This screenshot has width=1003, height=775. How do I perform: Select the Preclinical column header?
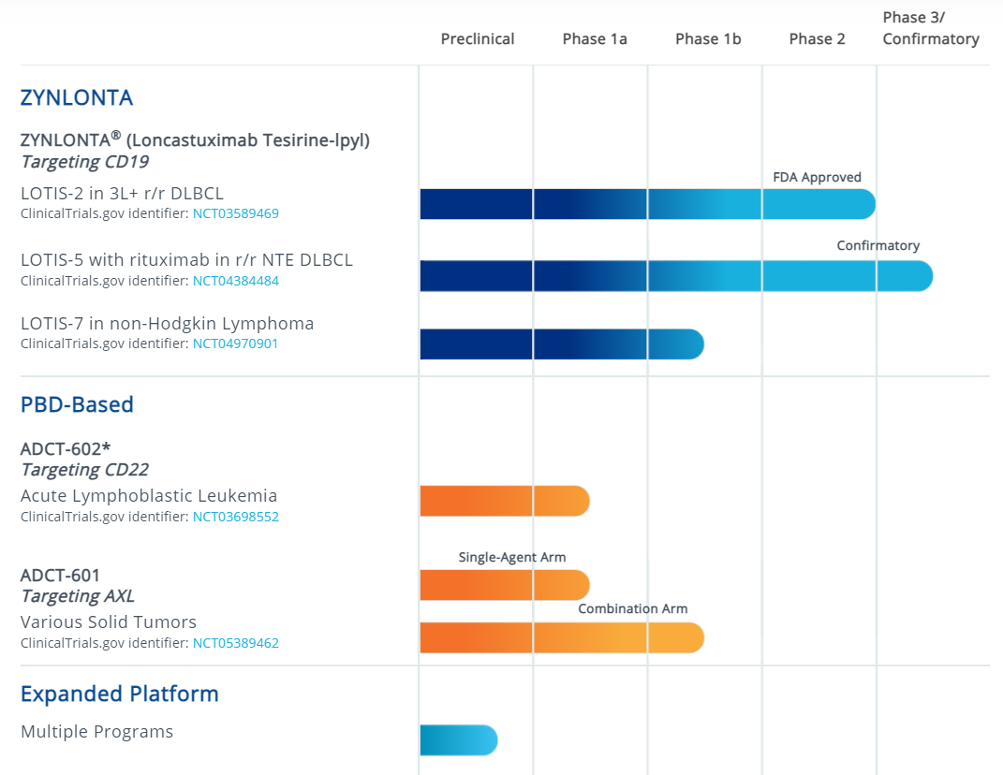(x=478, y=38)
